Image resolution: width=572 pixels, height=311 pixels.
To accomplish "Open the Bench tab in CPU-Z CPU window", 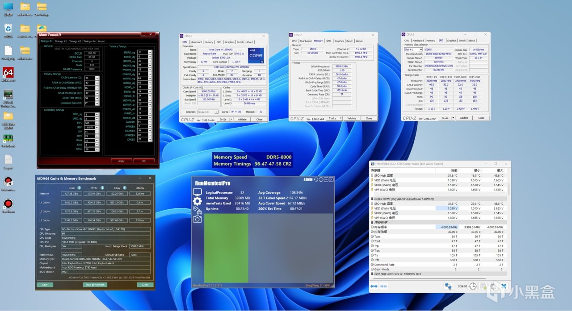I will pos(240,42).
